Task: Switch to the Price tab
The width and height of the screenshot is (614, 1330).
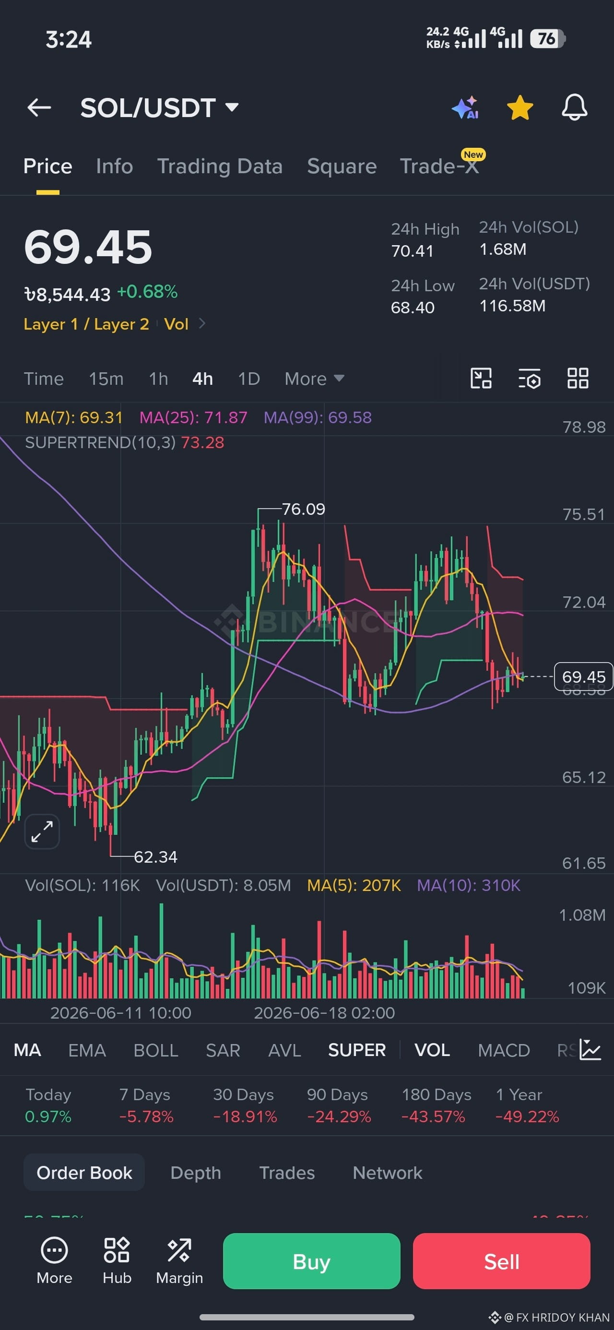Action: (x=47, y=166)
